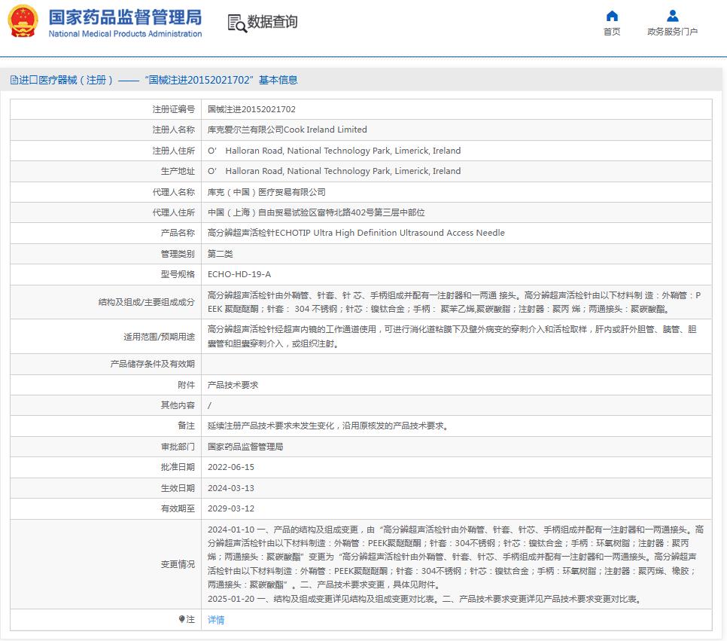Open the 数据查询 text label

coord(272,22)
